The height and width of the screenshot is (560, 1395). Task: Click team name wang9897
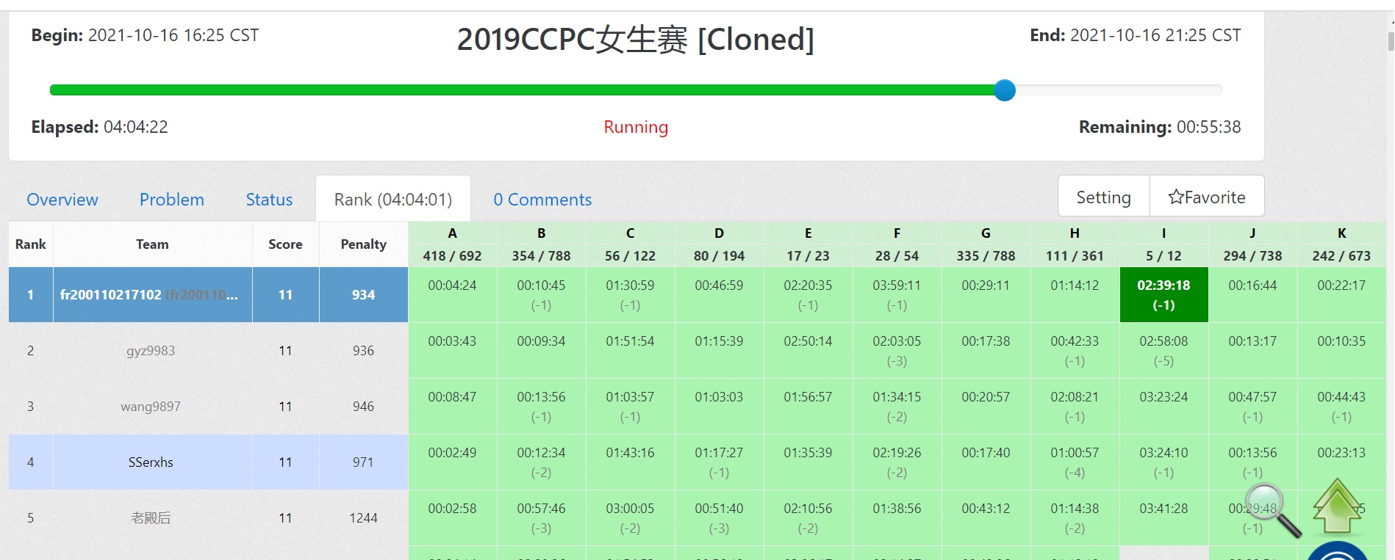pyautogui.click(x=151, y=407)
